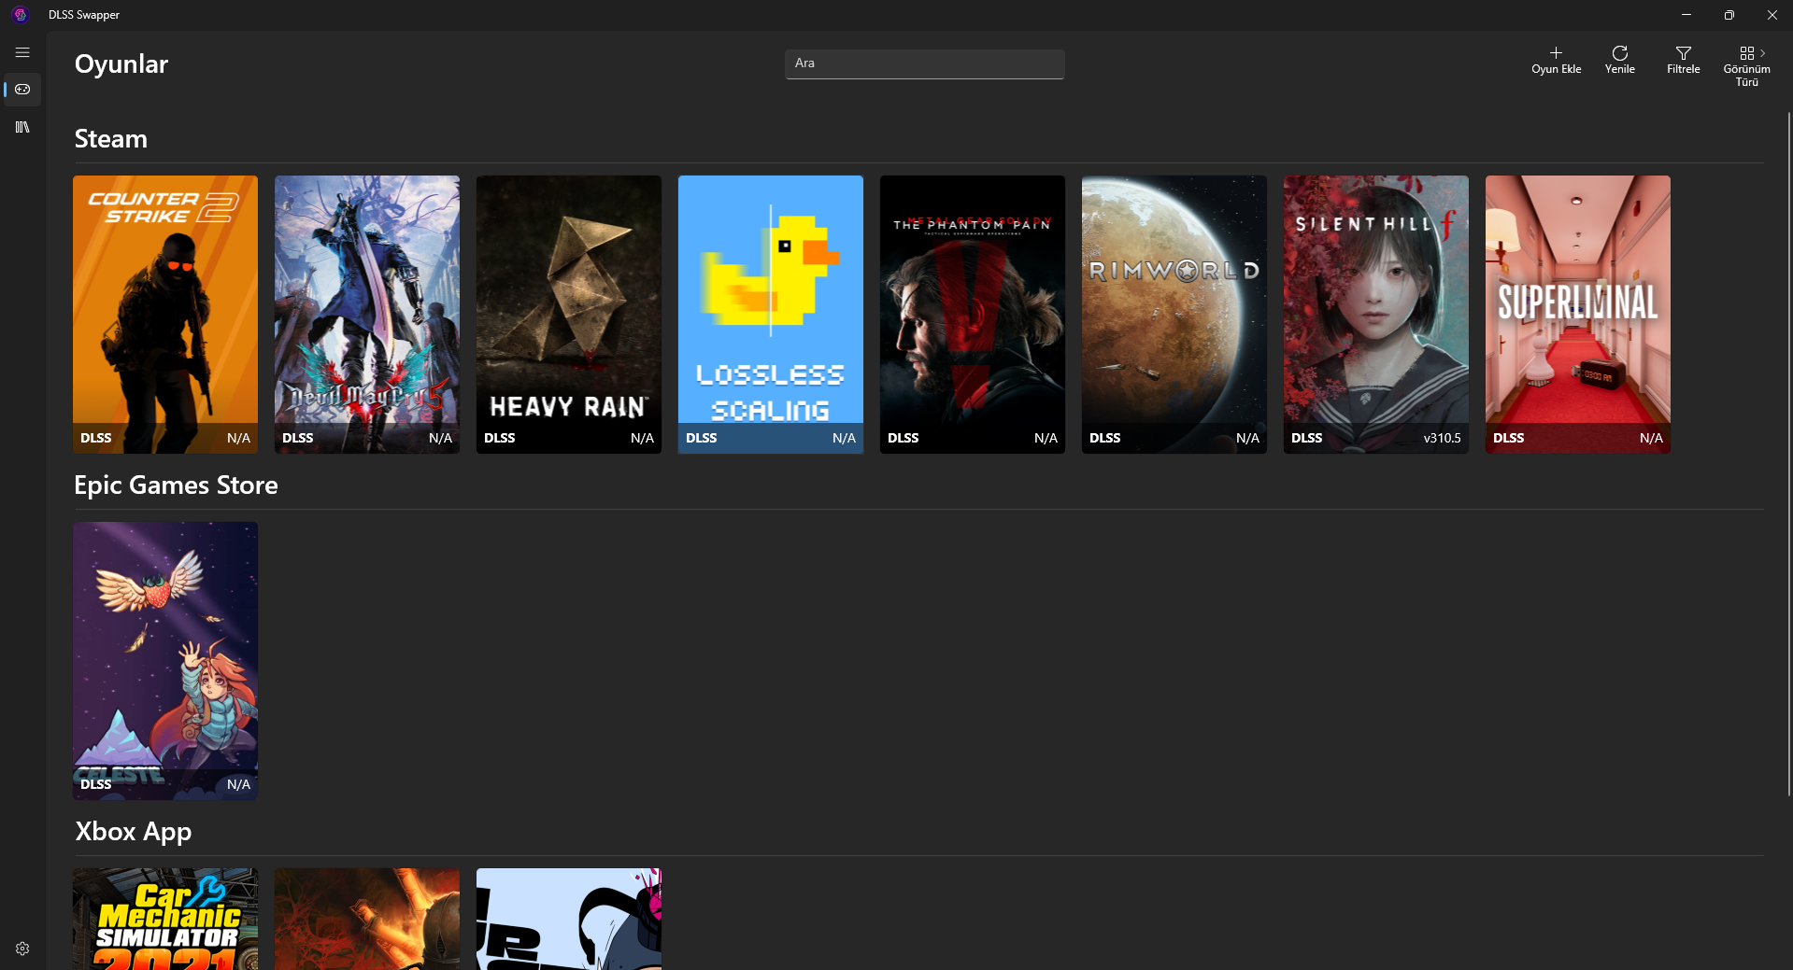Focus the Ara search field

click(924, 63)
